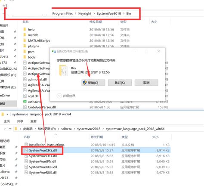Expand the chevron after Program Files breadcrumb
This screenshot has height=186, width=204.
coord(76,13)
